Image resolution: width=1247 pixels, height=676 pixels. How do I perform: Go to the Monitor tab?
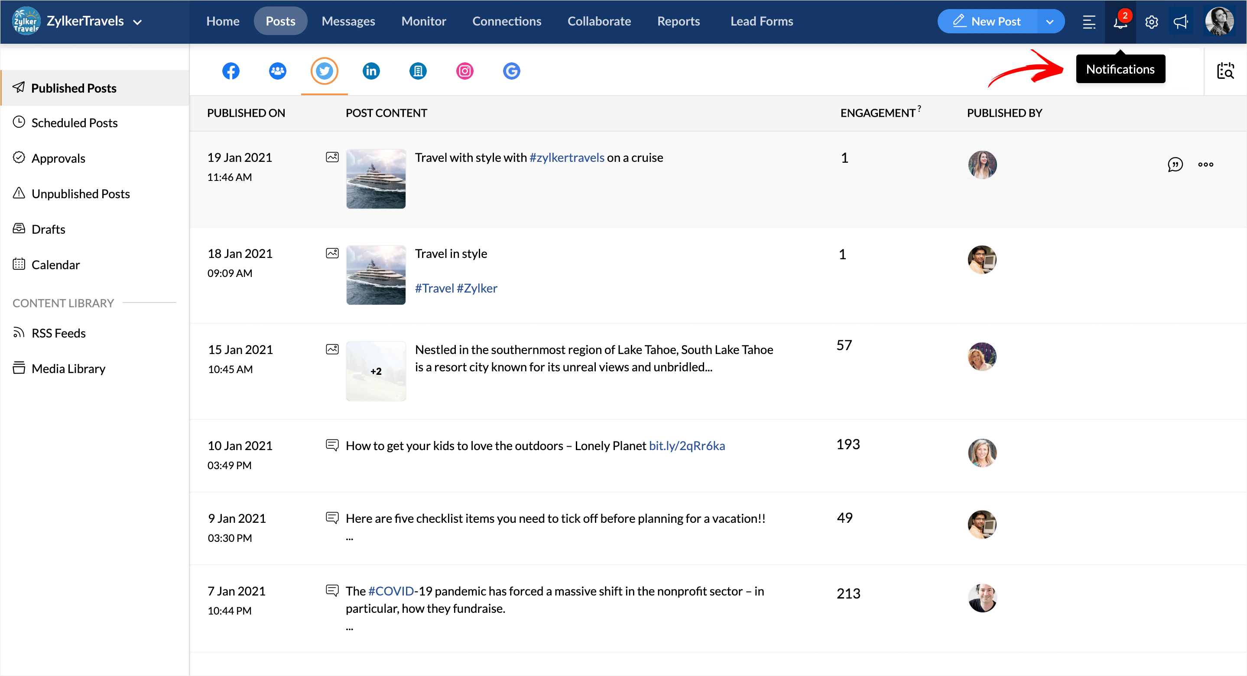[x=424, y=21]
